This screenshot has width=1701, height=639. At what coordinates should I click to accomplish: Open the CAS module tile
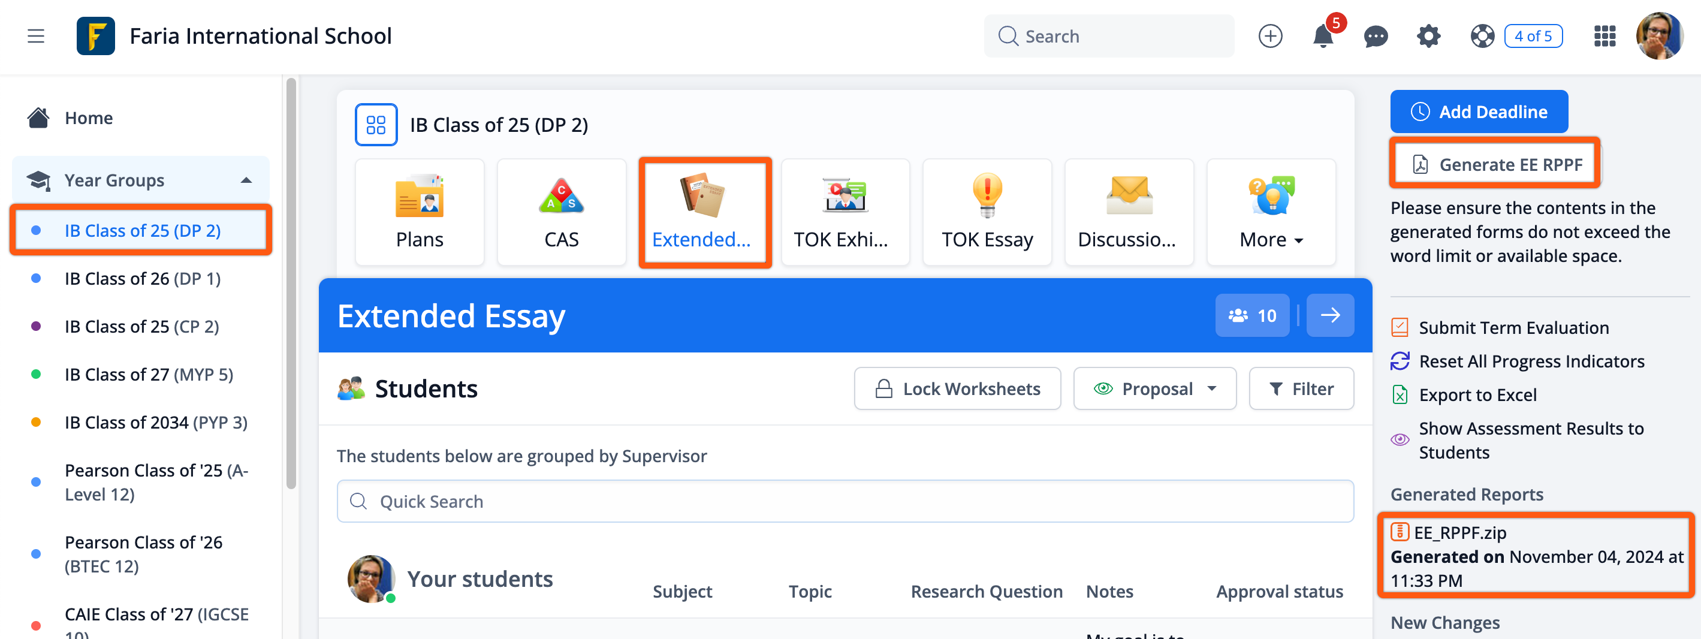560,212
